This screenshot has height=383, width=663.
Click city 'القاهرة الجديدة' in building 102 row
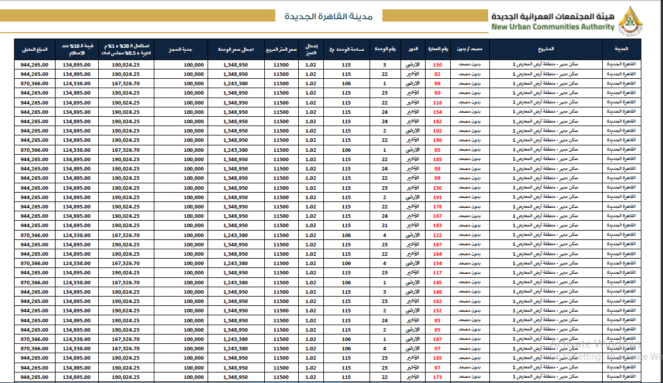(x=621, y=131)
